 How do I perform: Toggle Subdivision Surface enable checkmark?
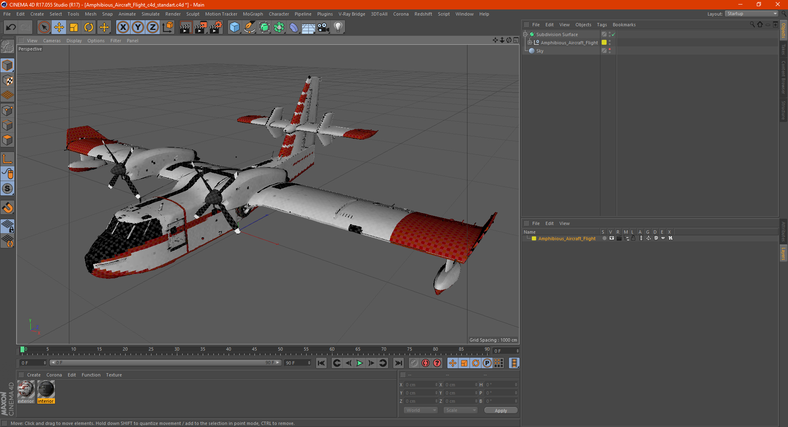click(614, 34)
